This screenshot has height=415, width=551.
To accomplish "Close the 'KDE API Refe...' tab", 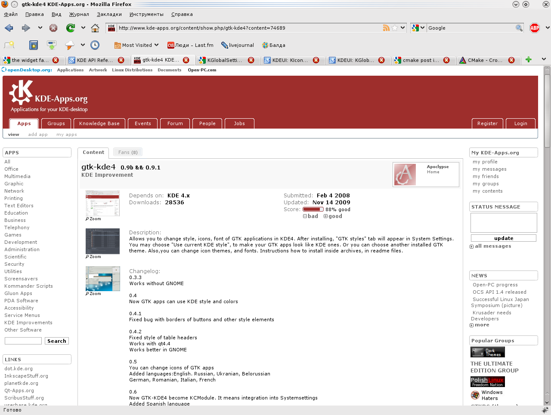I will click(121, 60).
